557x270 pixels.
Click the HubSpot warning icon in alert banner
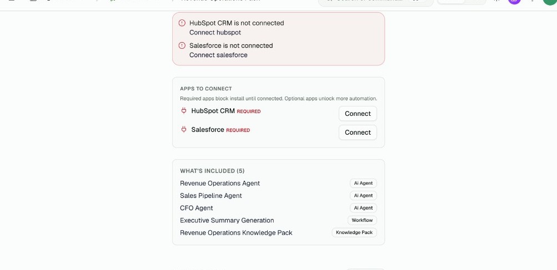pyautogui.click(x=182, y=23)
